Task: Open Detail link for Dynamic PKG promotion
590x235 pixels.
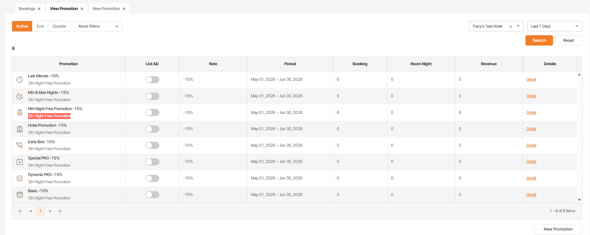Action: coord(531,178)
